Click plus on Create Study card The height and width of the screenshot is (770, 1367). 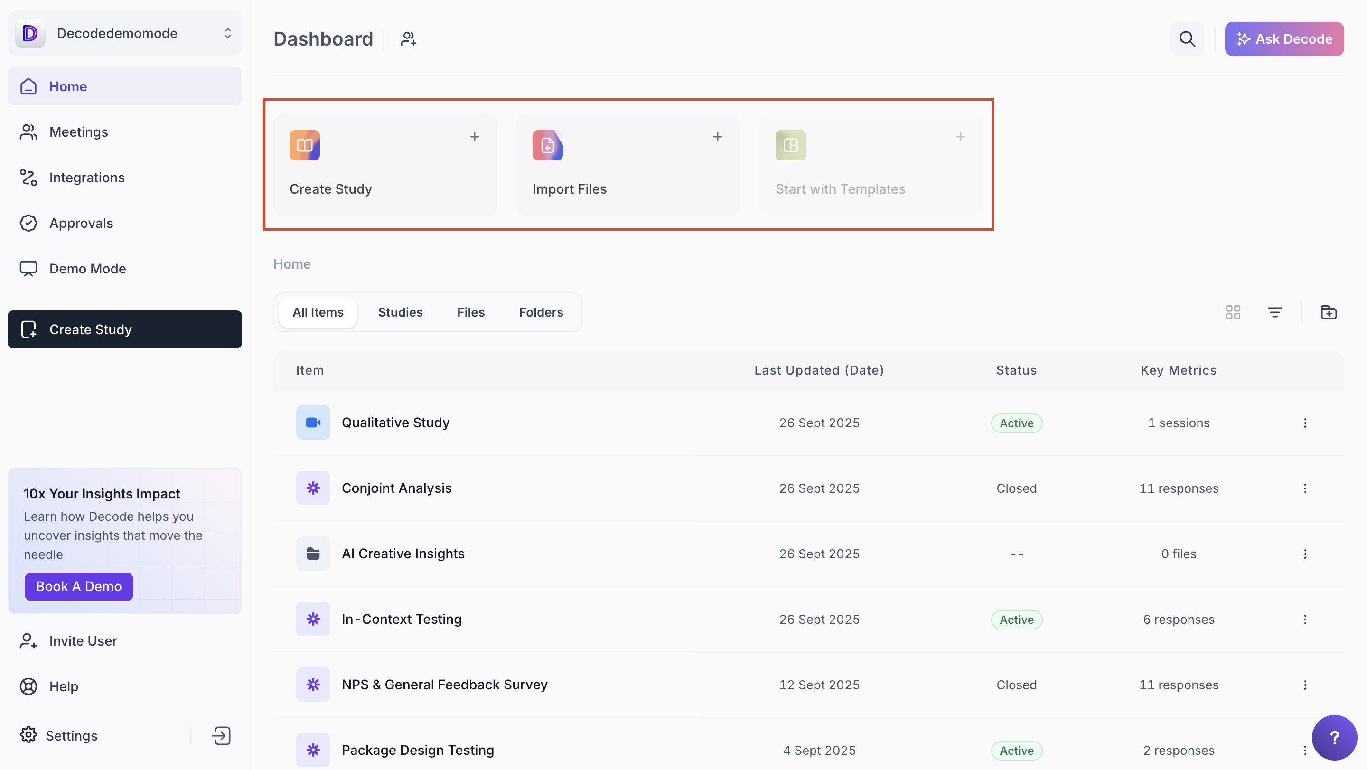[475, 137]
